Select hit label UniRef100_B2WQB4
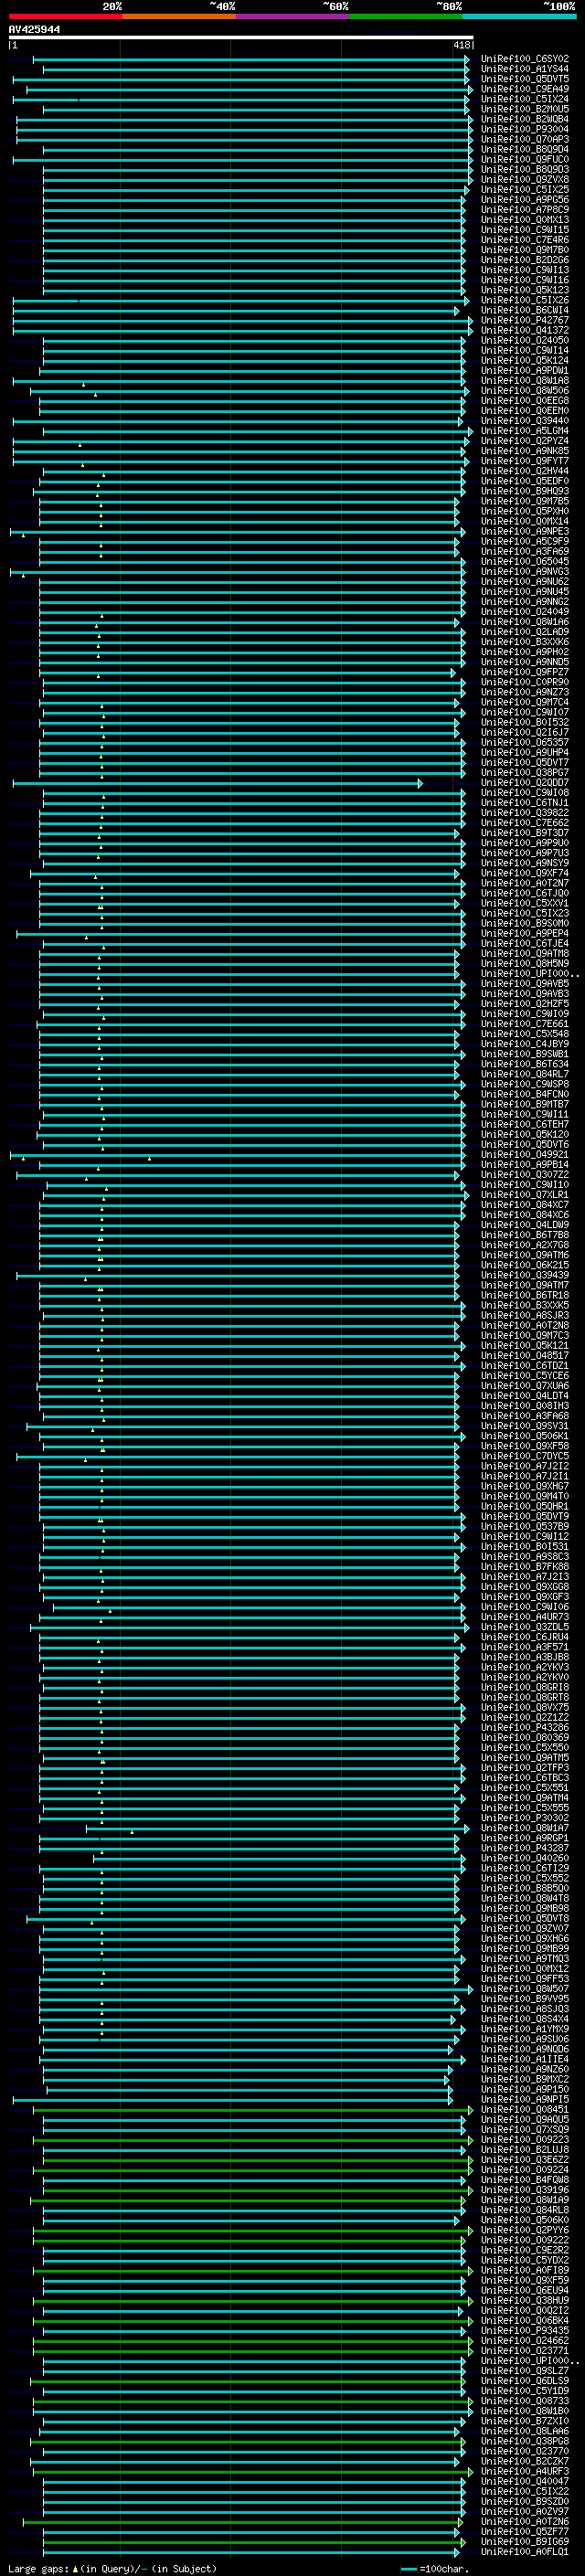Screen dimensions: 585x2576 [x=525, y=119]
